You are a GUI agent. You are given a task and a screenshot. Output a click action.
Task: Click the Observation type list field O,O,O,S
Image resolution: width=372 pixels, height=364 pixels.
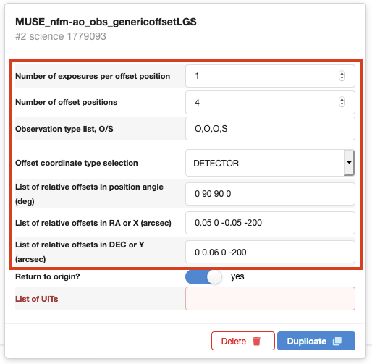click(270, 129)
